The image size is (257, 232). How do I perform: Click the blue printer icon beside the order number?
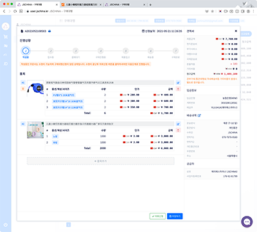(49, 31)
